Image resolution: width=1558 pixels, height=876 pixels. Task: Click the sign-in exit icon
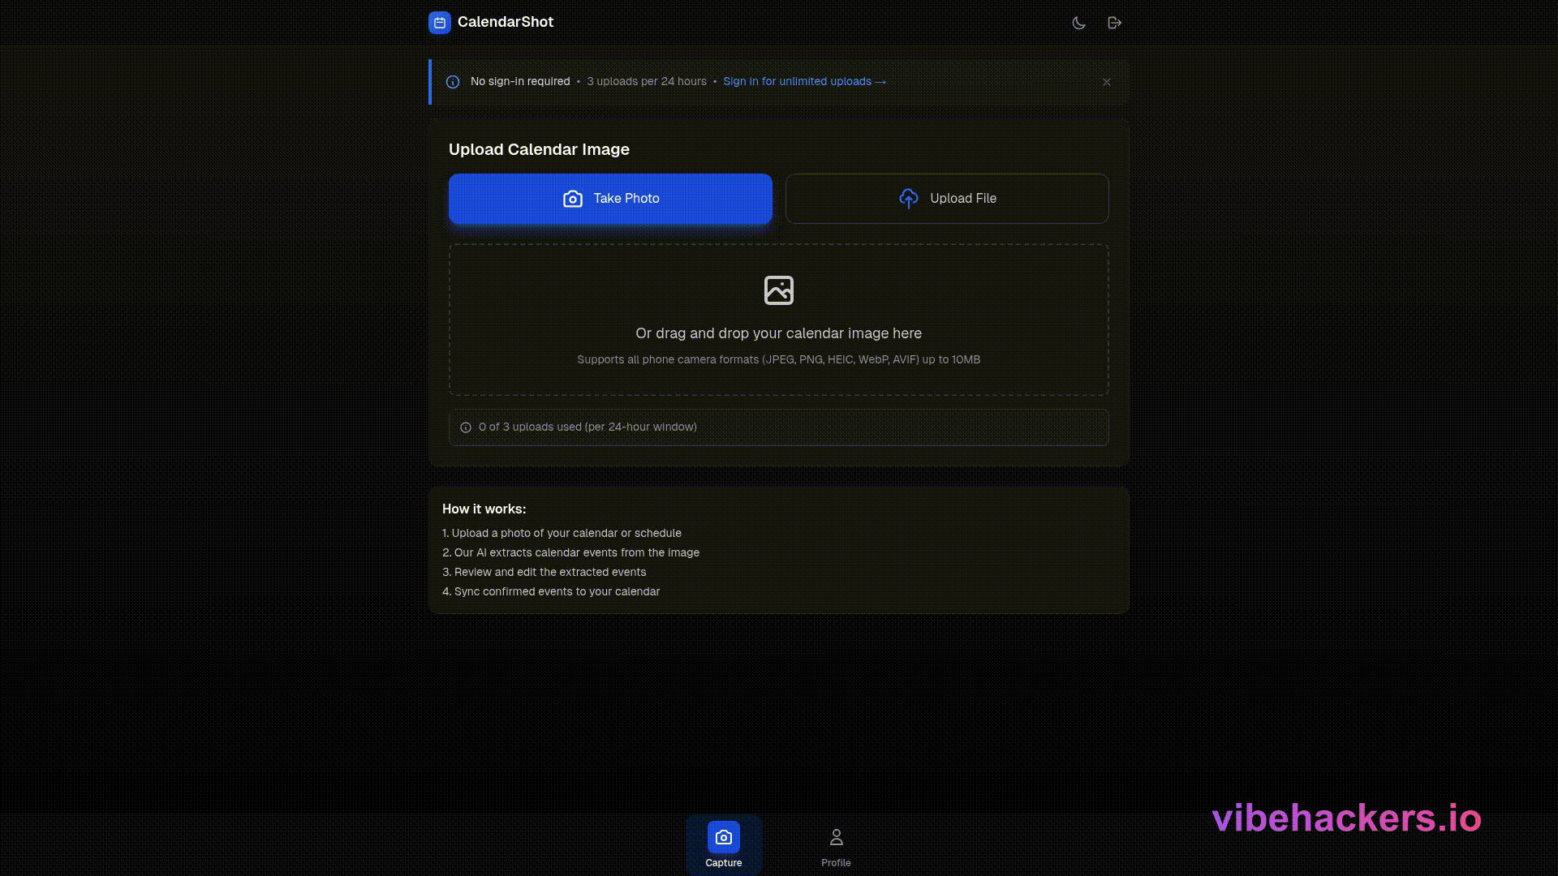1114,23
